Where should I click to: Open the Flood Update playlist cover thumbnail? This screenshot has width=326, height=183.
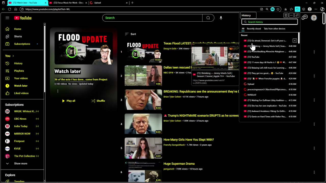coord(84,48)
